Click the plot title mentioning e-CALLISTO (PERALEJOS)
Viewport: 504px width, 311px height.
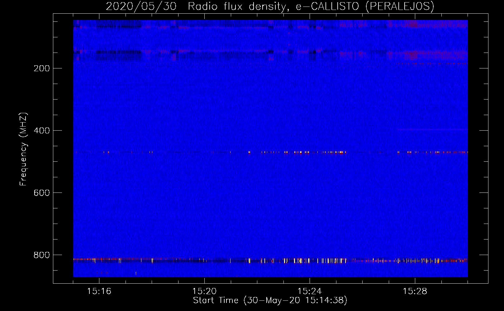coord(270,6)
